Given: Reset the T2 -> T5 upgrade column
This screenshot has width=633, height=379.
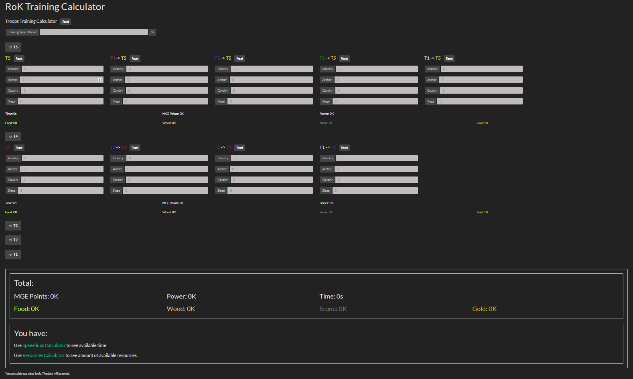Looking at the screenshot, I should tap(345, 58).
